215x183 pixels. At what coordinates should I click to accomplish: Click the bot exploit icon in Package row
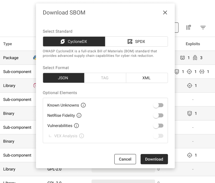[182, 58]
